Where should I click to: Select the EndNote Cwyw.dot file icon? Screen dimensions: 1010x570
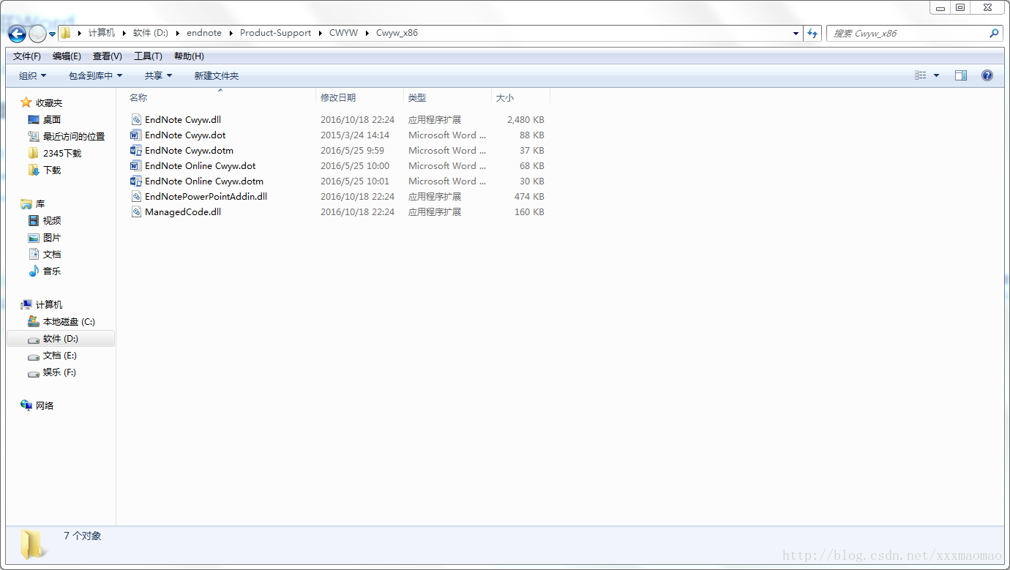coord(136,135)
